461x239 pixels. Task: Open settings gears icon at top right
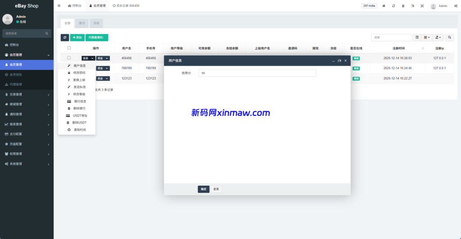coord(456,6)
